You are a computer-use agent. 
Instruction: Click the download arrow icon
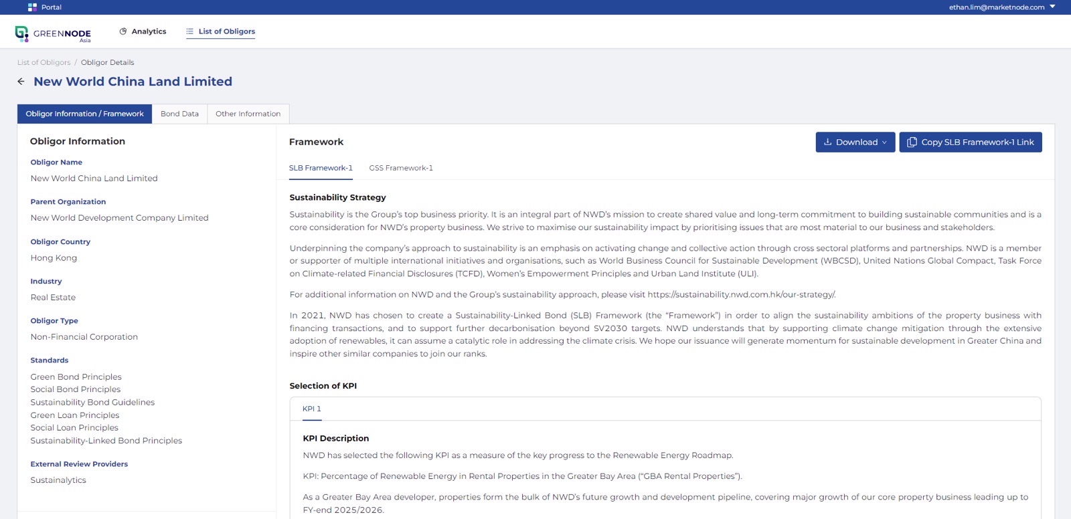pos(828,142)
